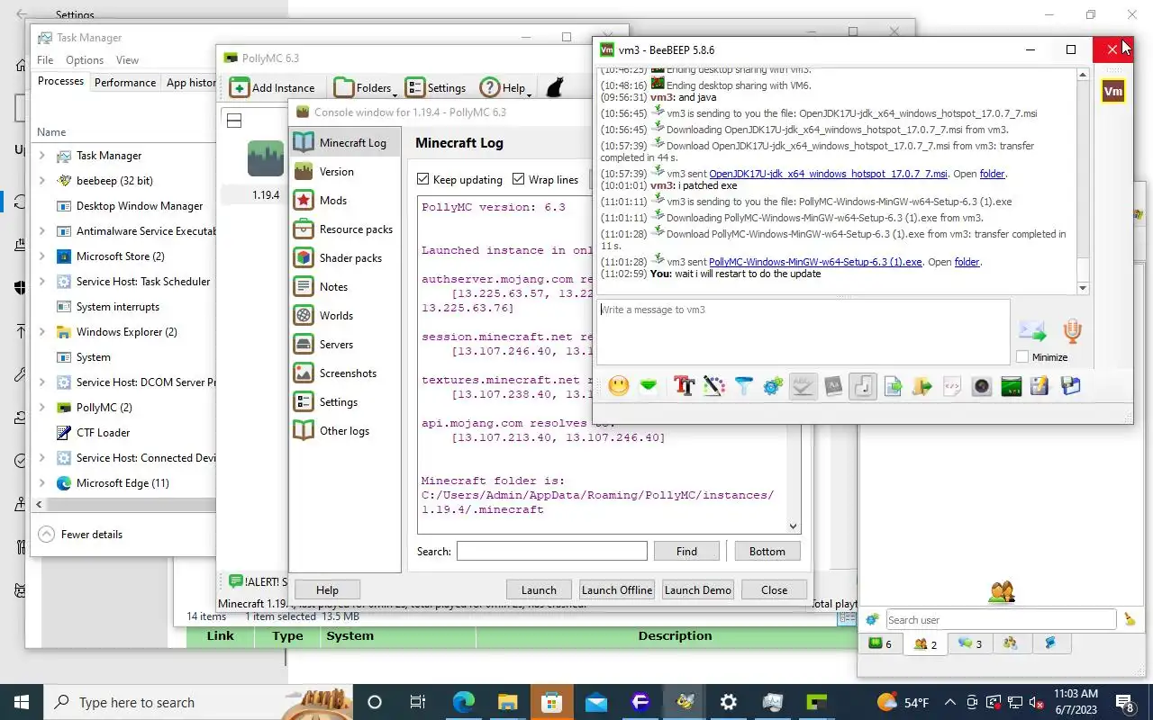Viewport: 1153px width, 720px height.
Task: Click the gear icon left of Search user
Action: pos(872,619)
